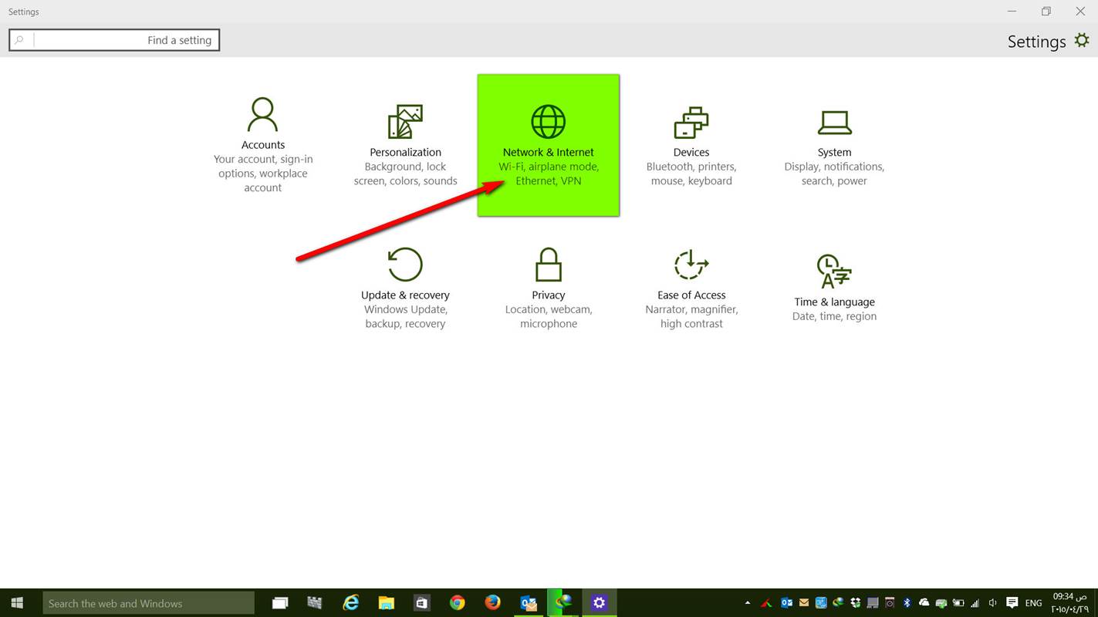The width and height of the screenshot is (1098, 617).
Task: Restore down the Settings window
Action: (1046, 11)
